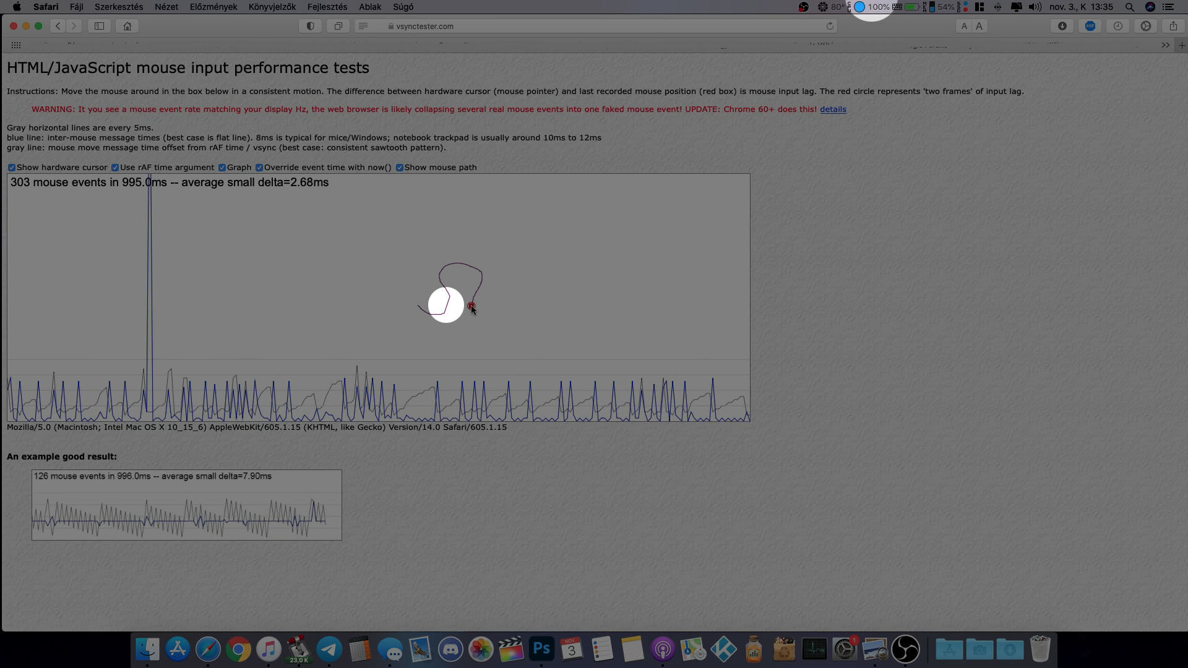Image resolution: width=1188 pixels, height=668 pixels.
Task: Launch OBS from the Dock
Action: pos(905,649)
